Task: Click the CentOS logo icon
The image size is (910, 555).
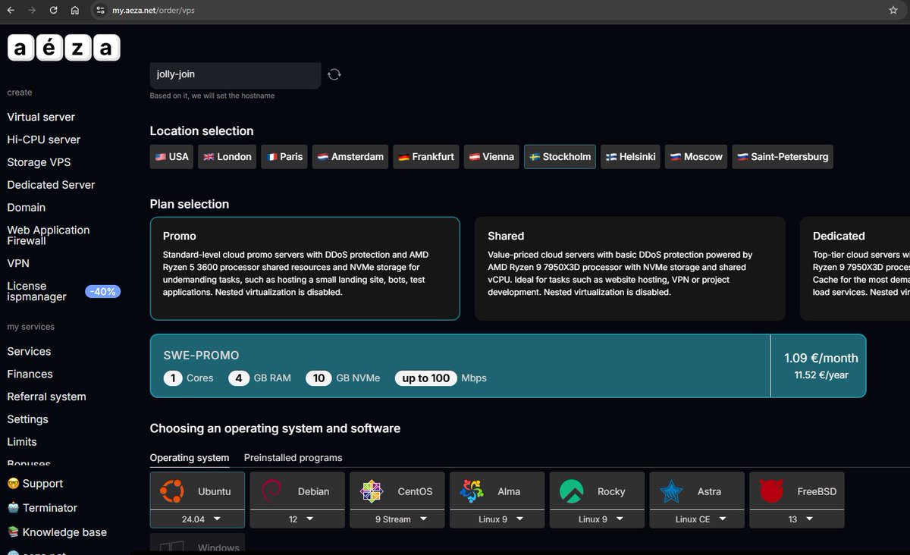Action: click(x=372, y=491)
